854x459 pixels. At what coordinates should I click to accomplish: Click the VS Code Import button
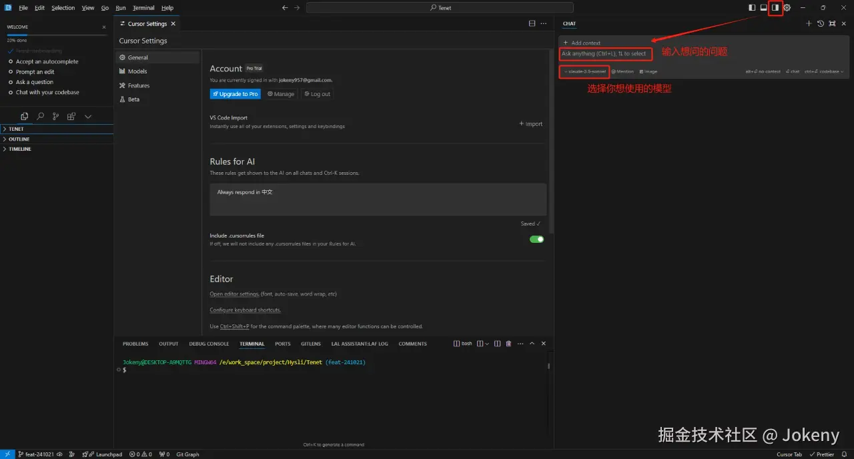pos(531,124)
